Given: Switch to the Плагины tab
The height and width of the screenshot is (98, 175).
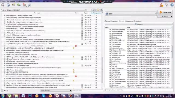Looking at the screenshot, I should click(107, 21).
